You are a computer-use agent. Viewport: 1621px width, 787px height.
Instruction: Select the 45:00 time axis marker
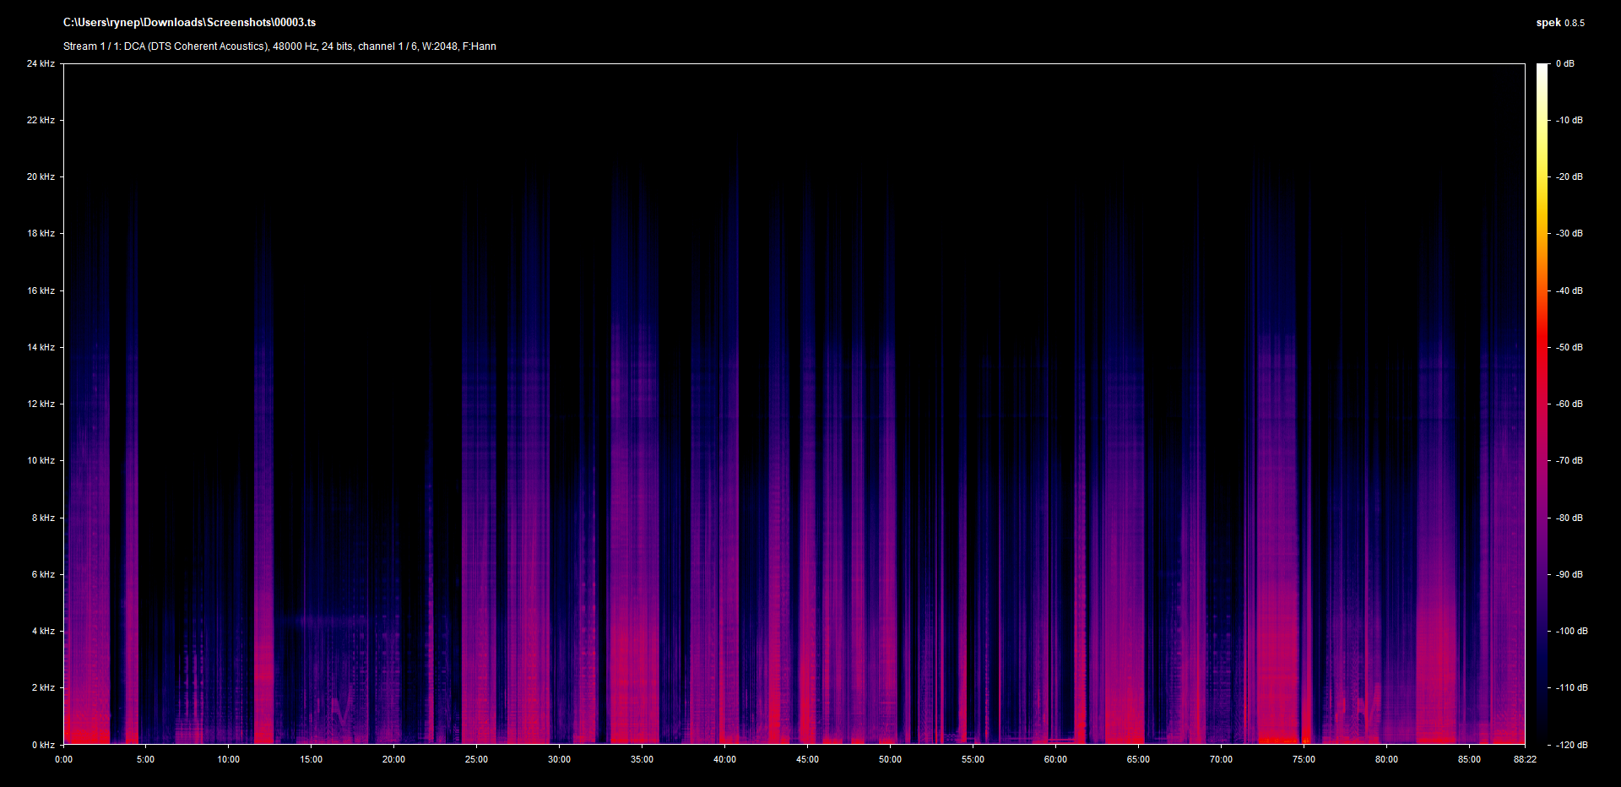(x=807, y=759)
